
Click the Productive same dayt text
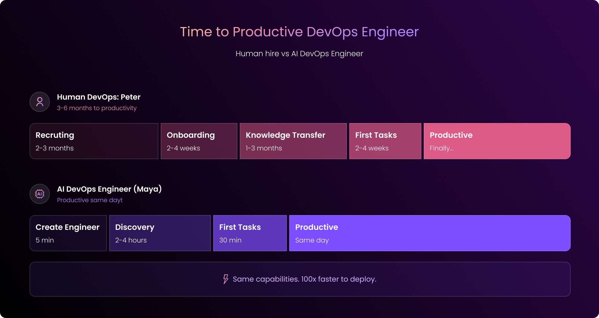tap(90, 200)
